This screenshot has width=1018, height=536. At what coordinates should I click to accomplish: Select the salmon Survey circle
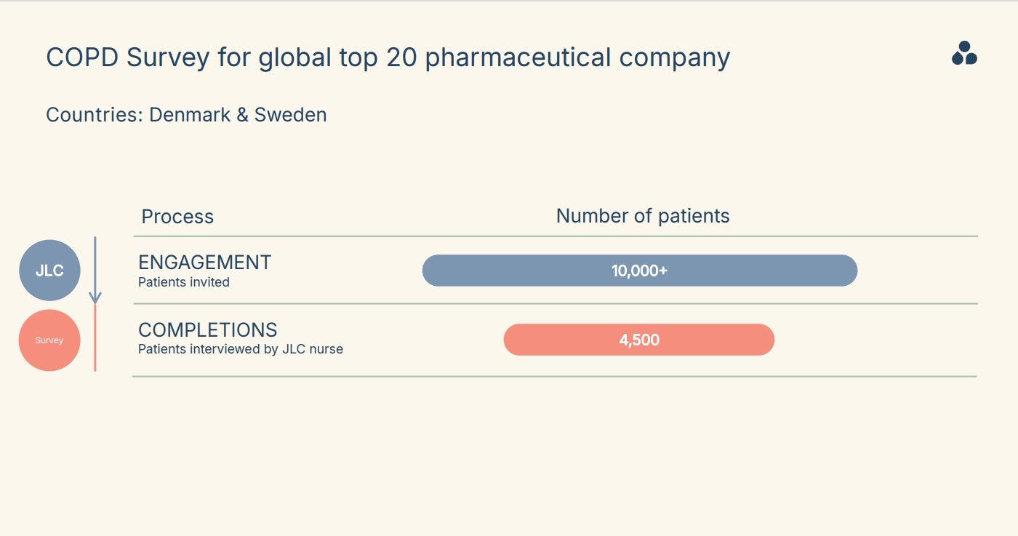coord(49,340)
